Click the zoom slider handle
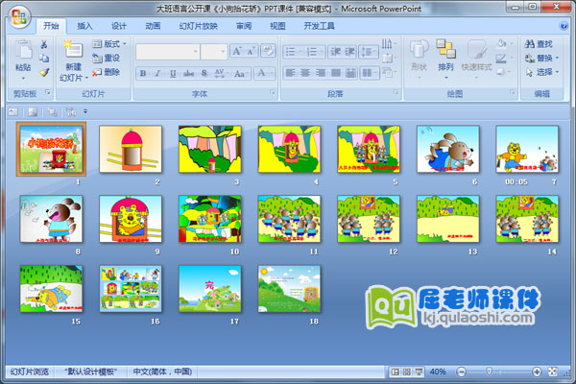 click(x=489, y=372)
